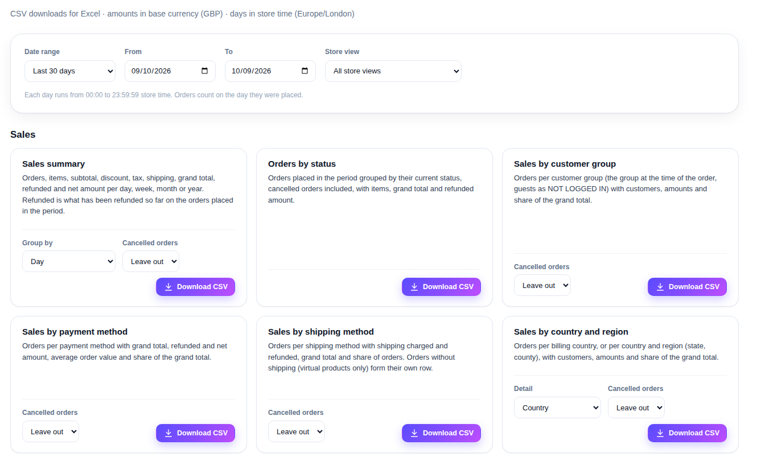Viewport: 757px width, 461px height.
Task: Open the Detail Country dropdown
Action: point(557,408)
